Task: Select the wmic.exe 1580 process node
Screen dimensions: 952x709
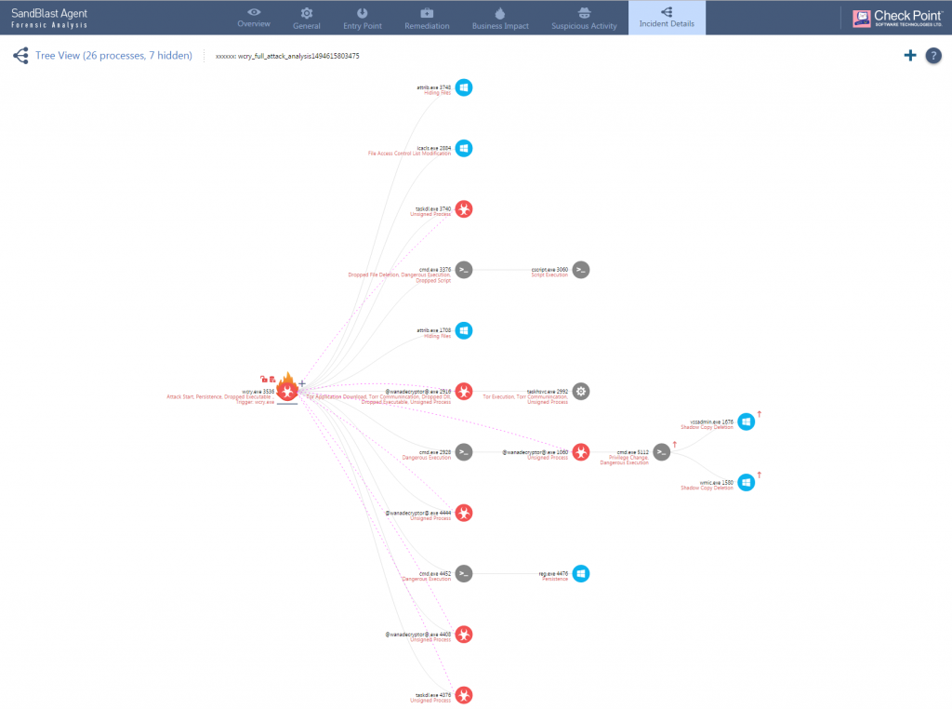Action: pyautogui.click(x=747, y=482)
